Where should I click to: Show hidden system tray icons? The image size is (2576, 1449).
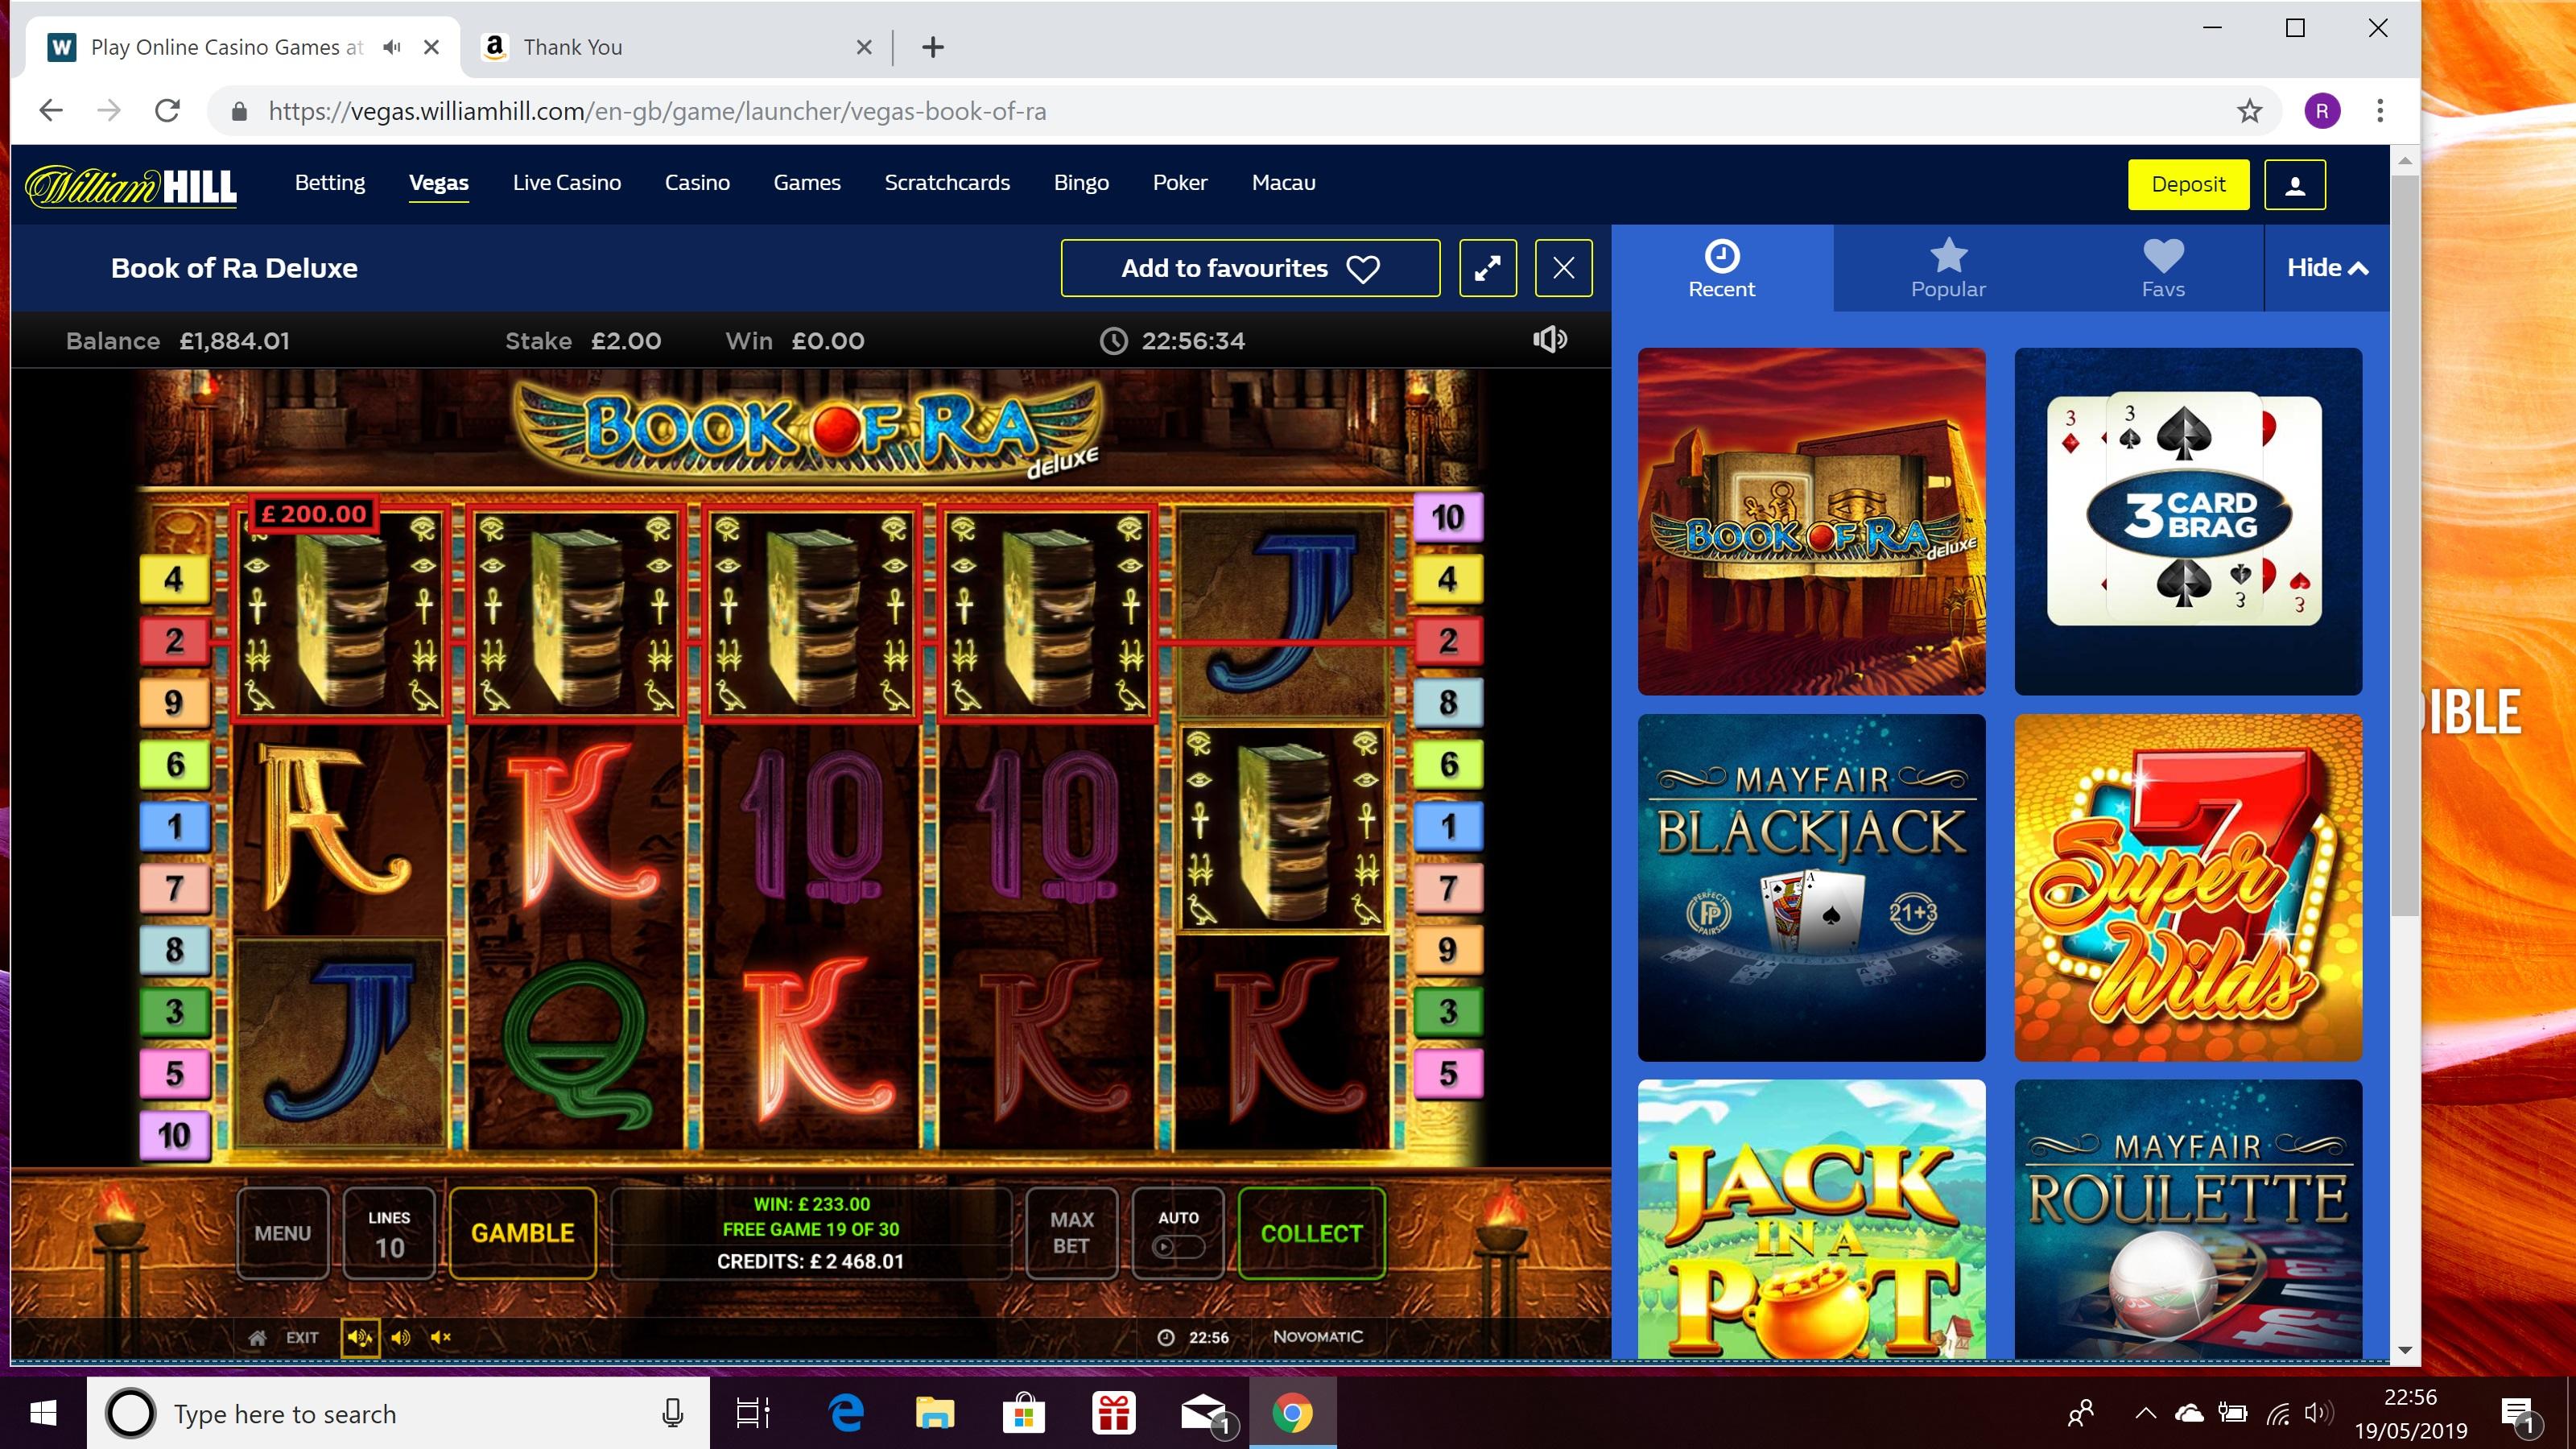[2145, 1413]
